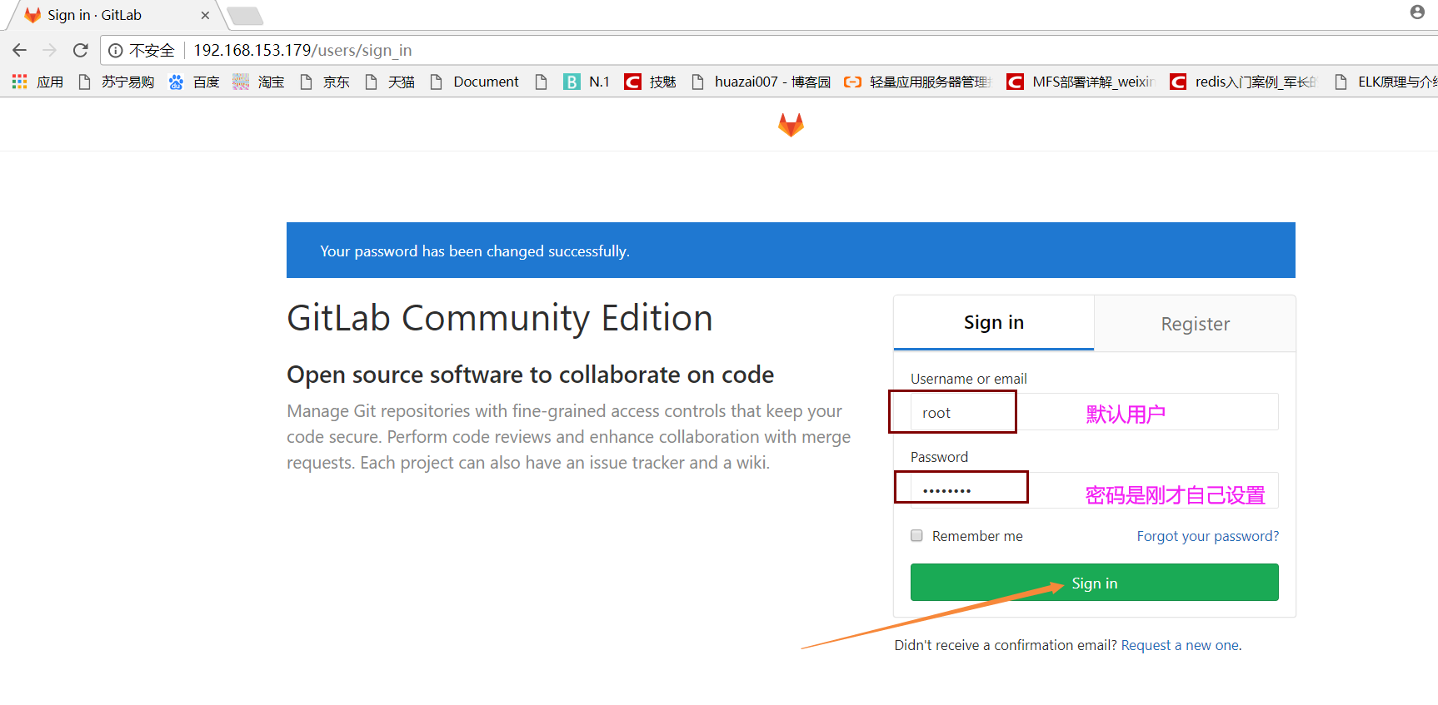The height and width of the screenshot is (705, 1438).
Task: Open the 技魅 bookmark
Action: (x=651, y=82)
